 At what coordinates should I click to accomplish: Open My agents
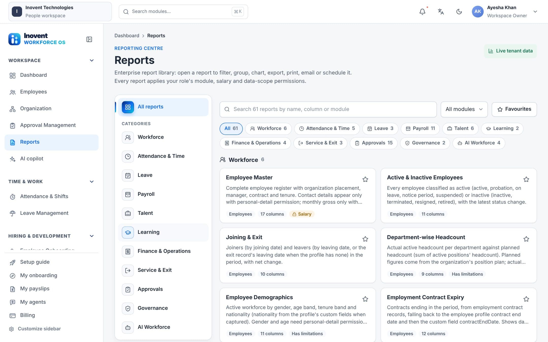52,302
